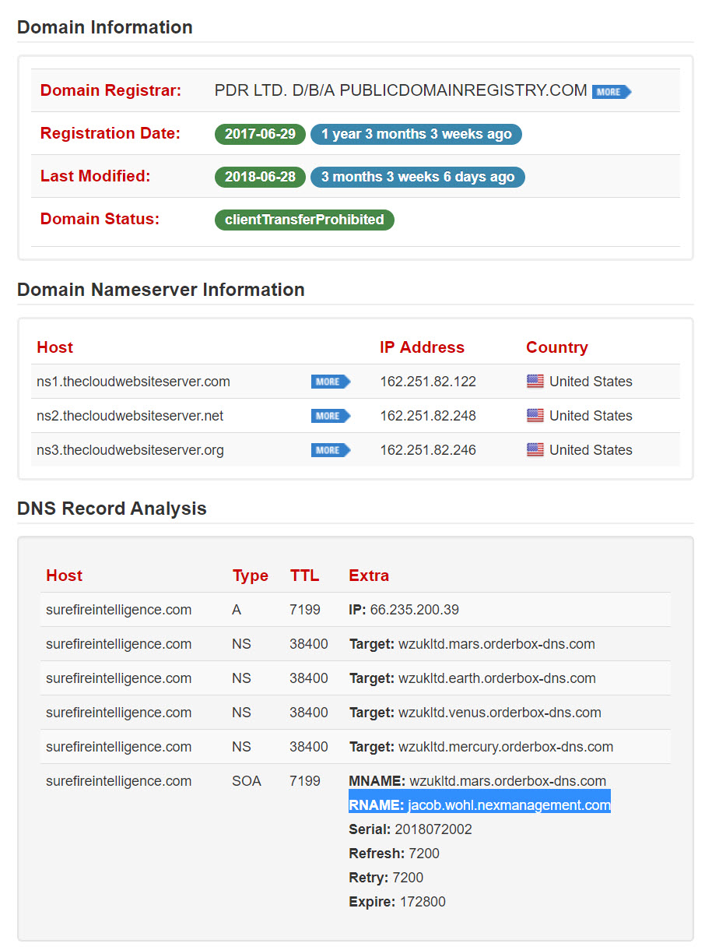Click IP address 162.251.82.246
Image resolution: width=705 pixels, height=947 pixels.
point(428,450)
